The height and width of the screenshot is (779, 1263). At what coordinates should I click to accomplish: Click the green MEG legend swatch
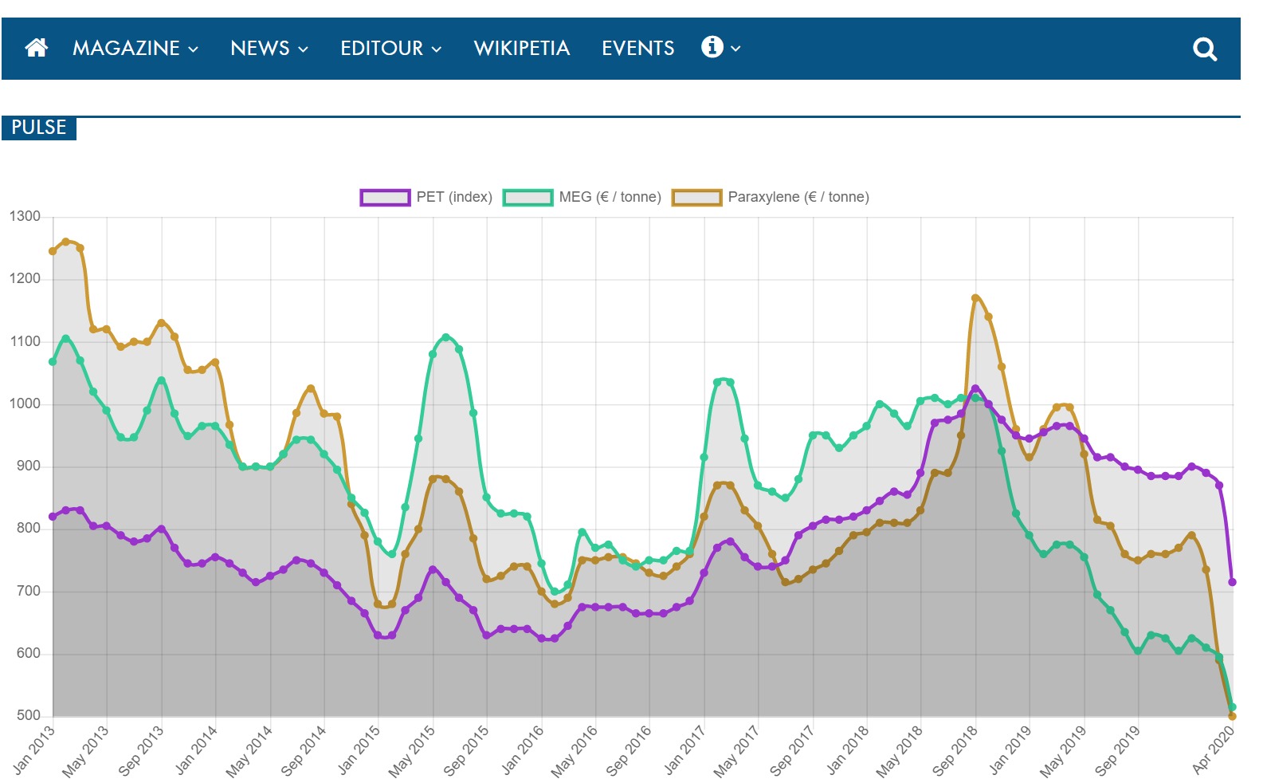pos(528,198)
